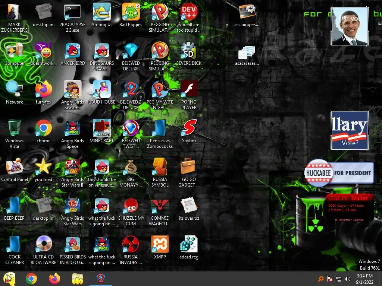Open the 'its over.txt' file
Image resolution: width=382 pixels, height=286 pixels.
189,209
